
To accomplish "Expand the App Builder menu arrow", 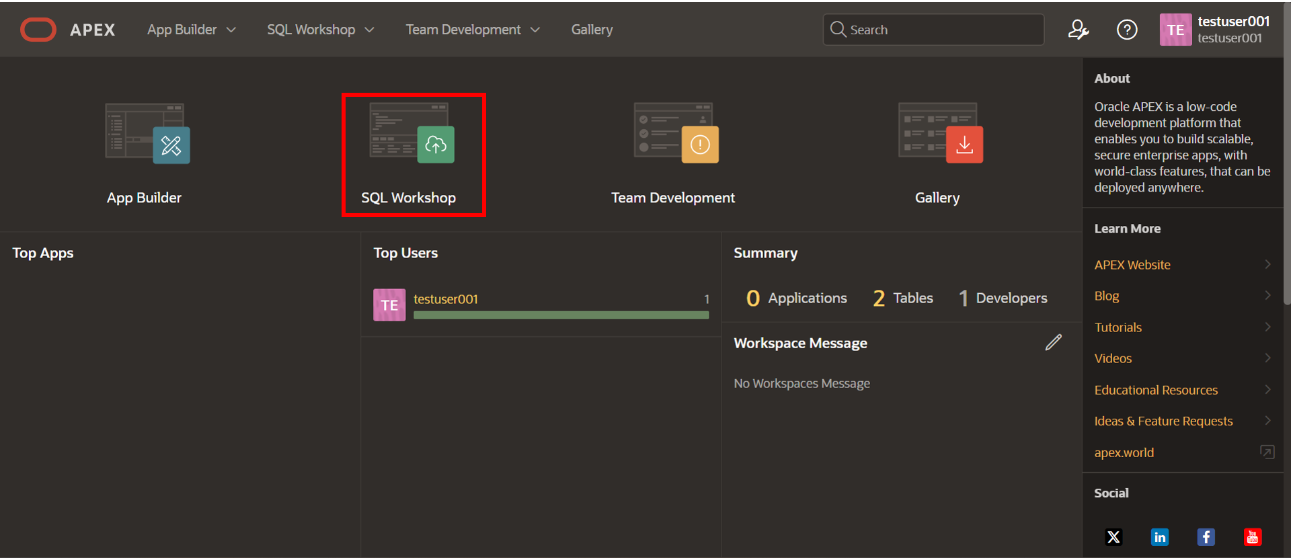I will (231, 30).
